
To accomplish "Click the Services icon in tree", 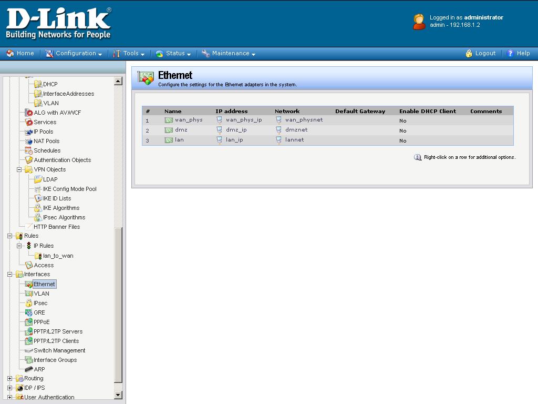I will (29, 122).
